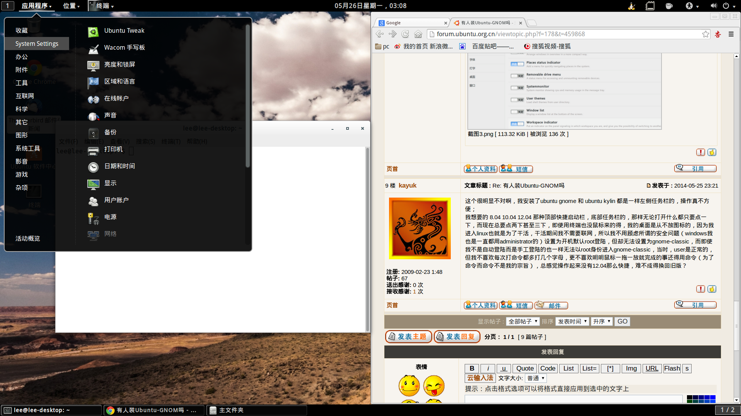741x416 pixels.
Task: Select System Settings category
Action: (37, 44)
